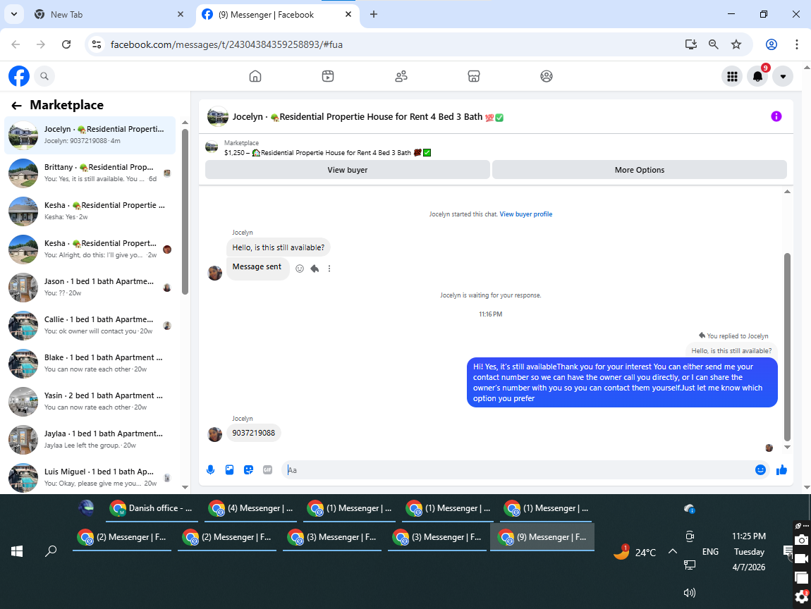React to the Message sent bubble
Screen dimensions: 811x609
(300, 269)
